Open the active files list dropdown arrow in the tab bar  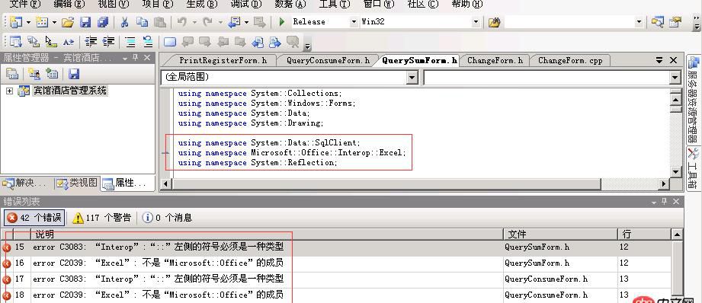point(659,60)
